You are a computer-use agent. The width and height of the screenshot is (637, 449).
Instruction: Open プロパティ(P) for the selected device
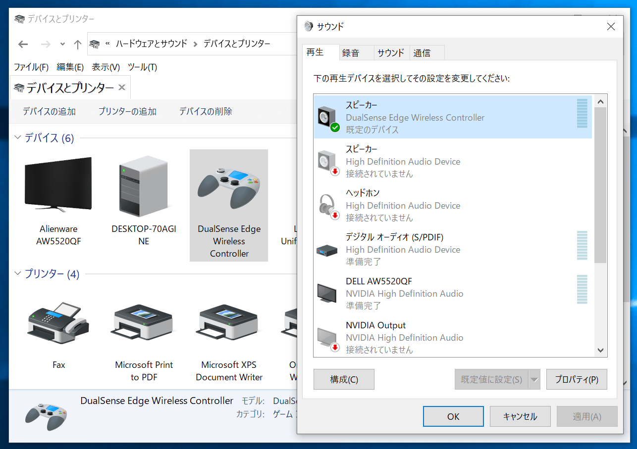pos(577,379)
